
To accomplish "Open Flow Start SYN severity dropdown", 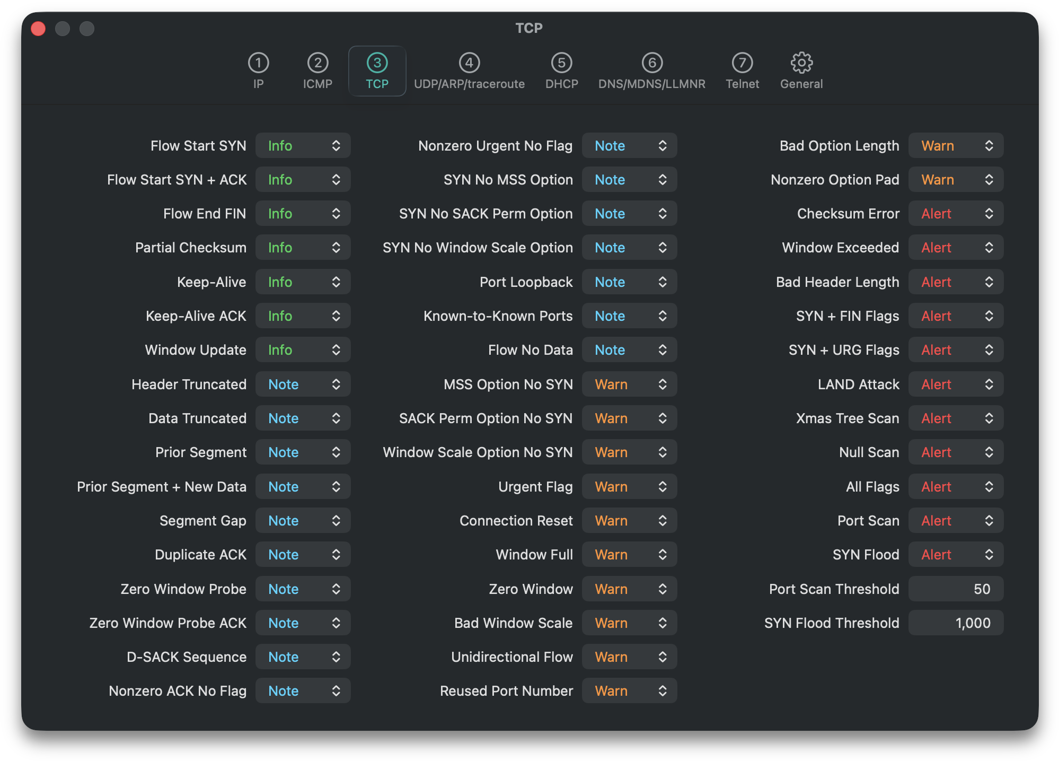I will click(303, 146).
